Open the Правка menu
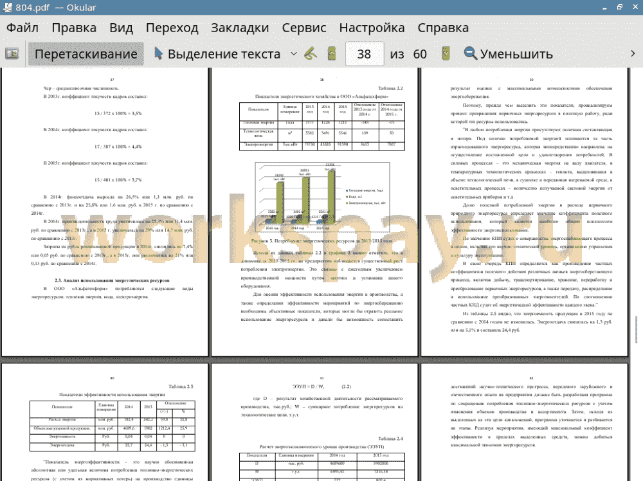 (74, 28)
